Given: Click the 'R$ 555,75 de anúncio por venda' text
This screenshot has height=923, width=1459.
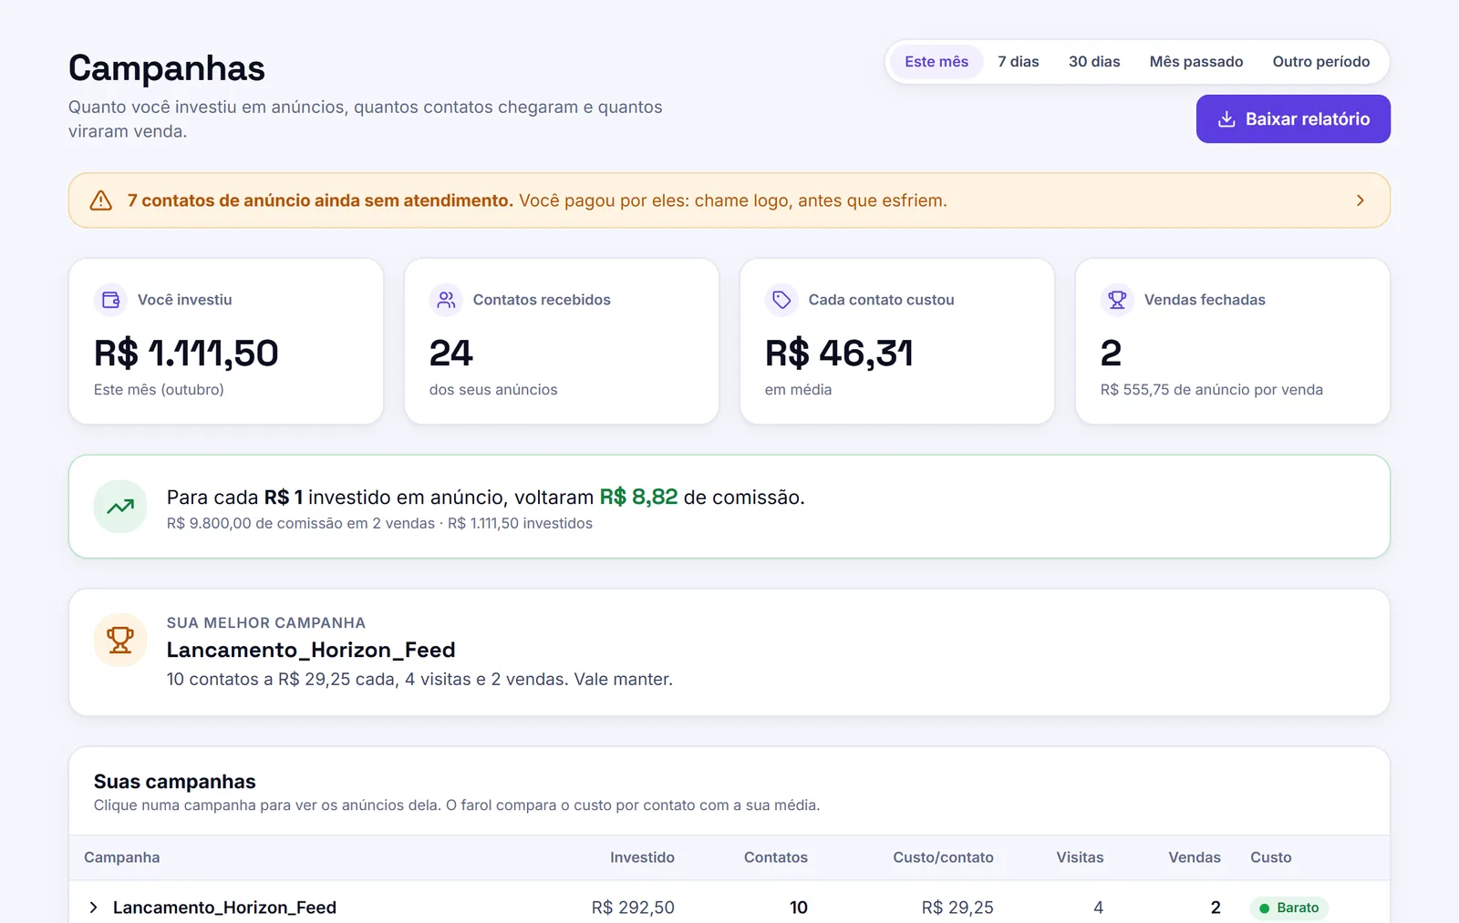Looking at the screenshot, I should click(x=1212, y=390).
